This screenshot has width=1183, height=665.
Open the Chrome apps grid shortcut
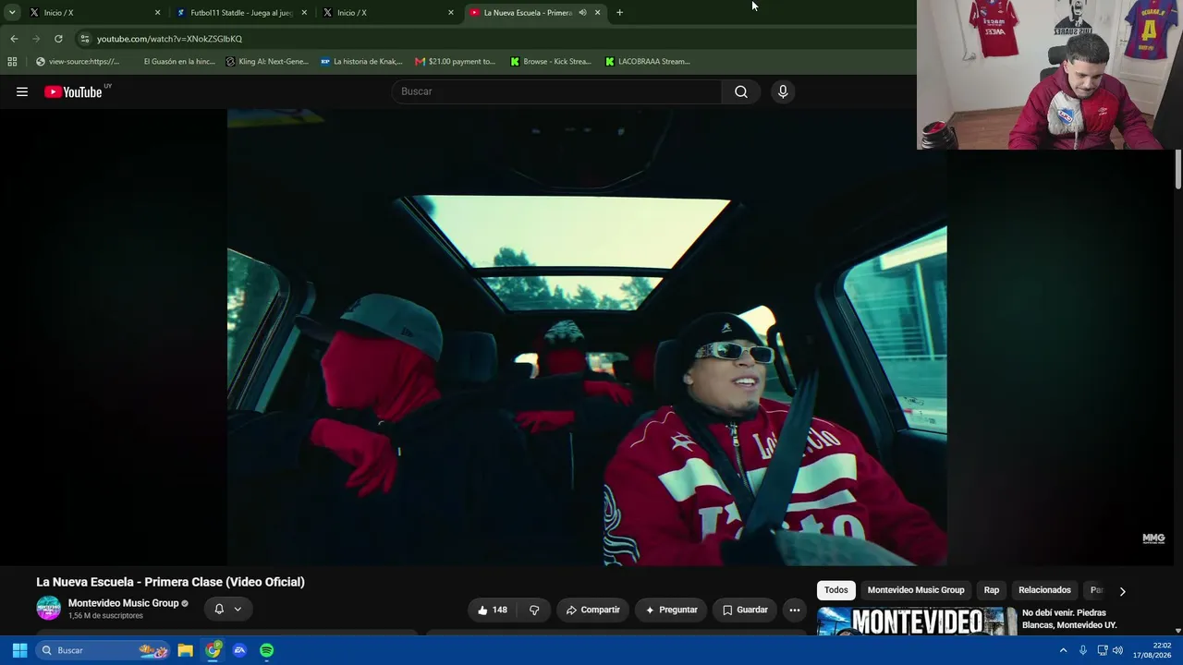click(12, 62)
